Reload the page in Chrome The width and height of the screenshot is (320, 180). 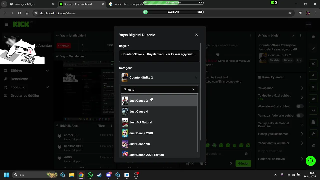[19, 13]
